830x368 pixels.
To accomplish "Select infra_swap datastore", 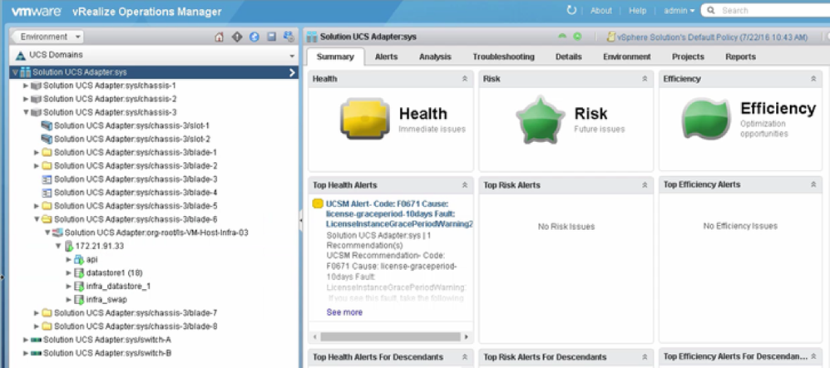I will pyautogui.click(x=106, y=299).
